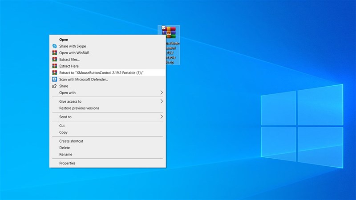Screen dimensions: 356x200
Task: Expand the Send to submenu arrow
Action: tap(162, 117)
